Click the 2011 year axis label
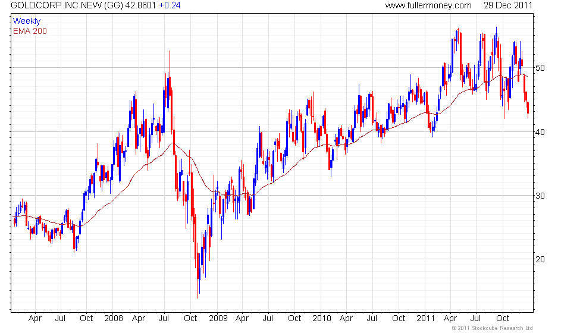The height and width of the screenshot is (333, 583). 426,318
